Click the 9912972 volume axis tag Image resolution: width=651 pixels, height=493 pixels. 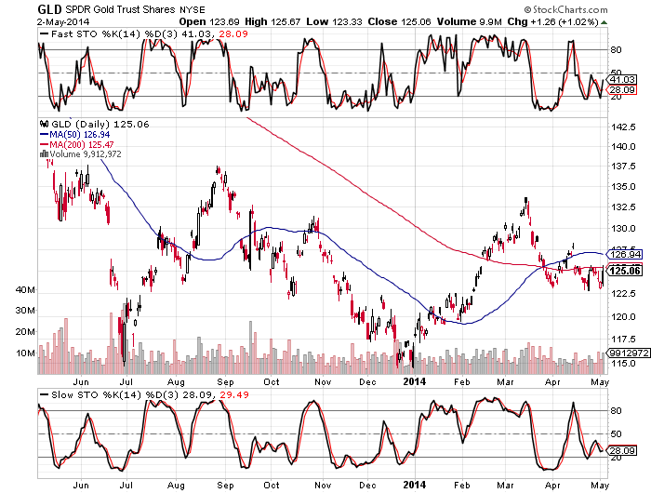coord(628,353)
